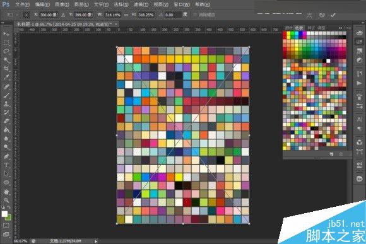Select the Ellipse shape tool
Viewport: 366px width, 244px height.
coord(6,182)
